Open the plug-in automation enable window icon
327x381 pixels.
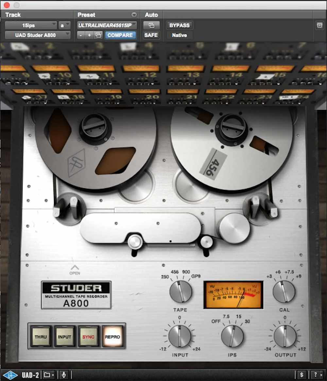coord(151,25)
